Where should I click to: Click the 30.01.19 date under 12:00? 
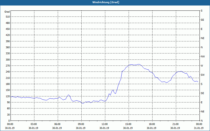[x=104, y=128]
